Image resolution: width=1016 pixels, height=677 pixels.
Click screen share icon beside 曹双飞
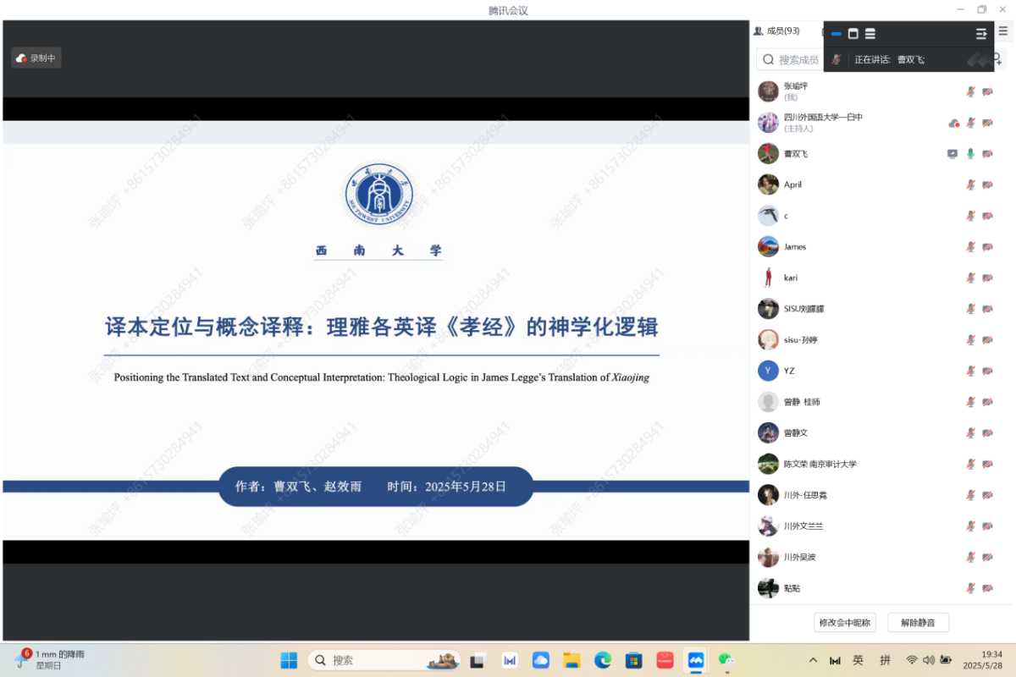[x=952, y=154]
